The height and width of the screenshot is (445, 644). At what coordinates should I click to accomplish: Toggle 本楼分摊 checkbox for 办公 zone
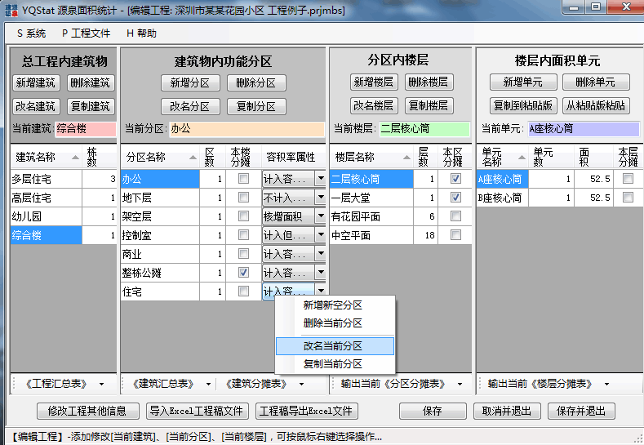pyautogui.click(x=243, y=178)
